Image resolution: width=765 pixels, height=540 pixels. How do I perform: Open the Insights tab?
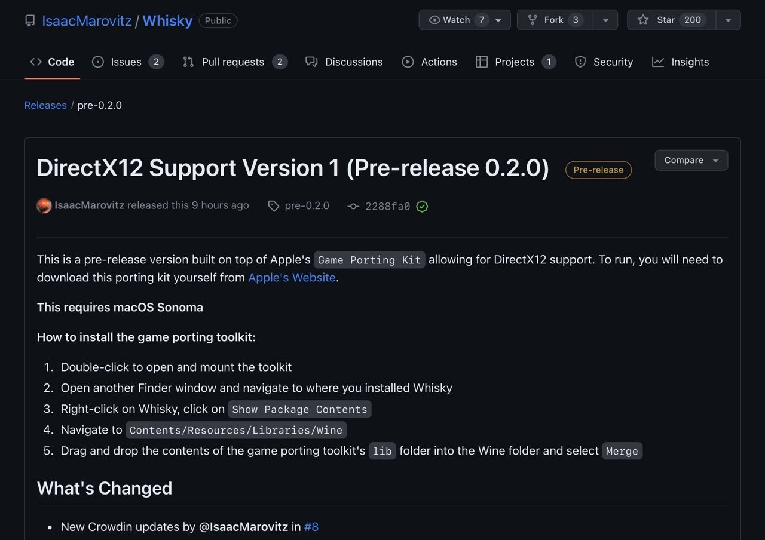point(680,62)
